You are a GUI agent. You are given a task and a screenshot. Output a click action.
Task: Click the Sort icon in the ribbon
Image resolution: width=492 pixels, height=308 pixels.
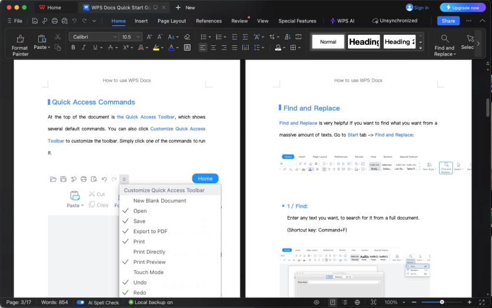pyautogui.click(x=287, y=37)
